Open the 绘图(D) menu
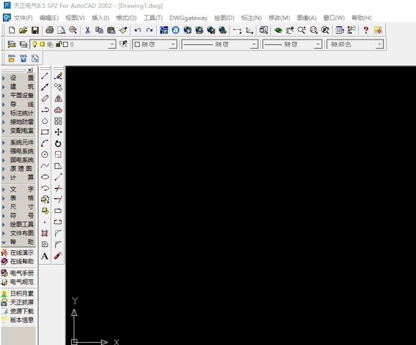The width and height of the screenshot is (416, 345). (x=224, y=18)
